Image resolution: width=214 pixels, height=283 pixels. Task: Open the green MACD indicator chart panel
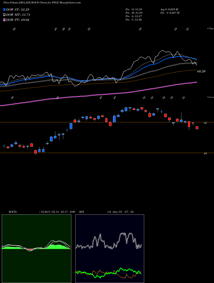[x=36, y=249]
